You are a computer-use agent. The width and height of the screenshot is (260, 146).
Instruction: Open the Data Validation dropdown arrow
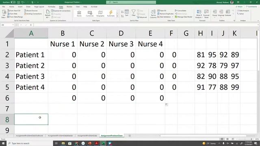[x=172, y=17]
